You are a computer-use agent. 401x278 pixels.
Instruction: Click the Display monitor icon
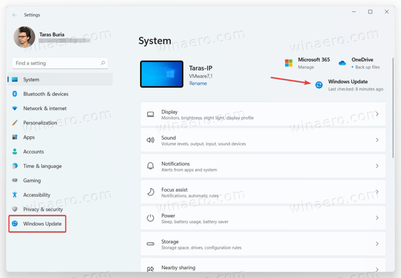pos(150,114)
